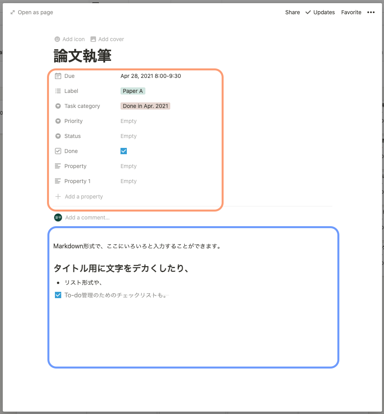Click the list icon next to Label
Viewport: 384px width, 414px height.
point(58,91)
